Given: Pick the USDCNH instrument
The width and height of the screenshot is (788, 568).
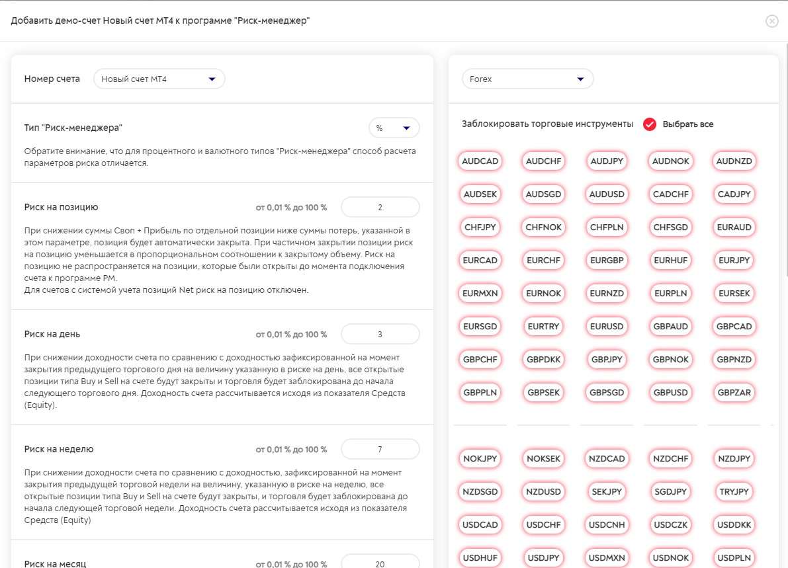Looking at the screenshot, I should tap(607, 525).
